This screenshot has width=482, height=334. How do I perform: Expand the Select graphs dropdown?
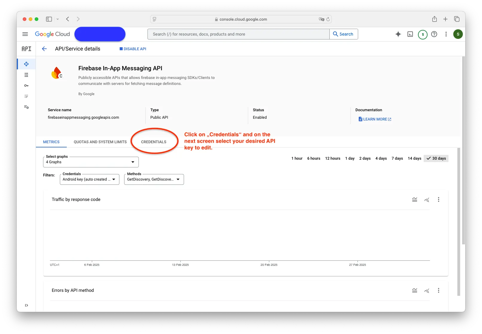point(91,162)
